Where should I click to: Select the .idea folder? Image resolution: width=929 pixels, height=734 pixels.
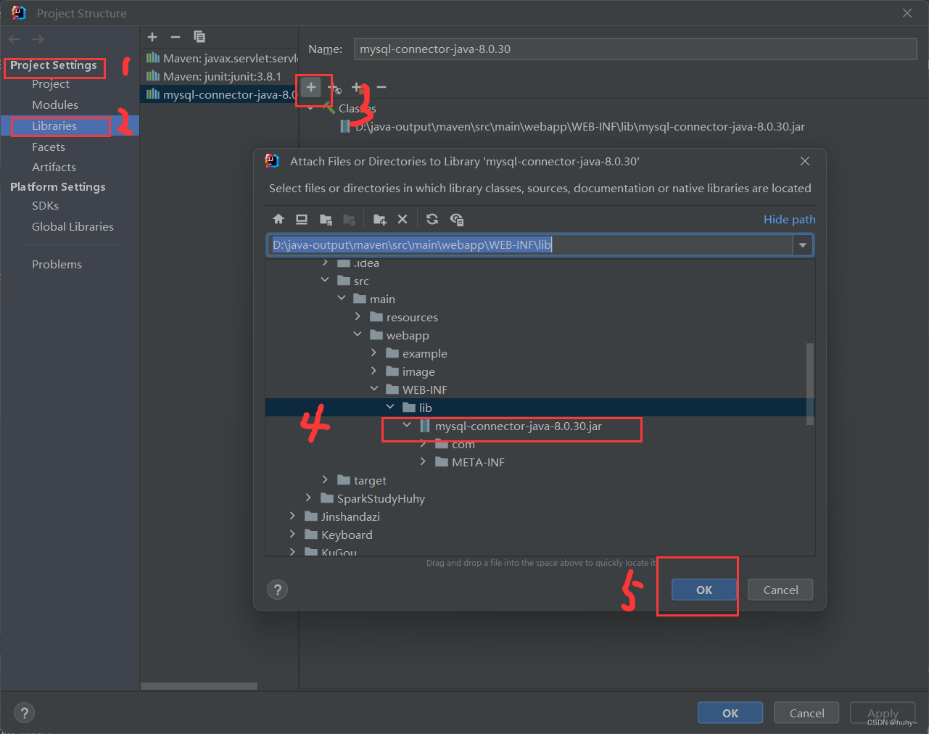pyautogui.click(x=366, y=263)
